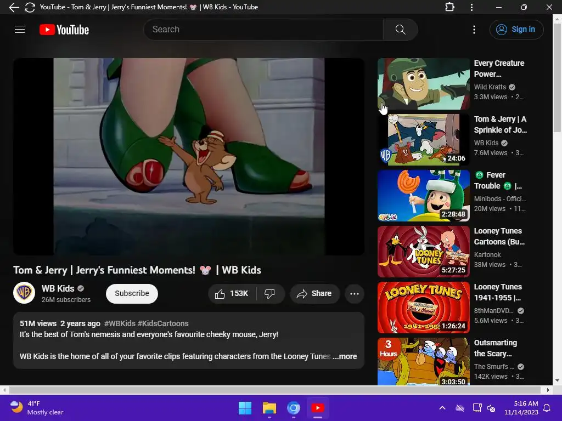Share the video
562x421 pixels.
coord(314,294)
